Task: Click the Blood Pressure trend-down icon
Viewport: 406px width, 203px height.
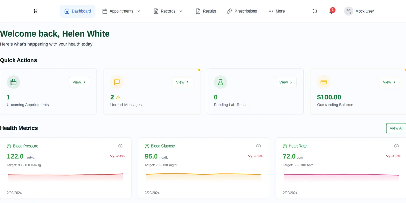Action: [x=112, y=156]
